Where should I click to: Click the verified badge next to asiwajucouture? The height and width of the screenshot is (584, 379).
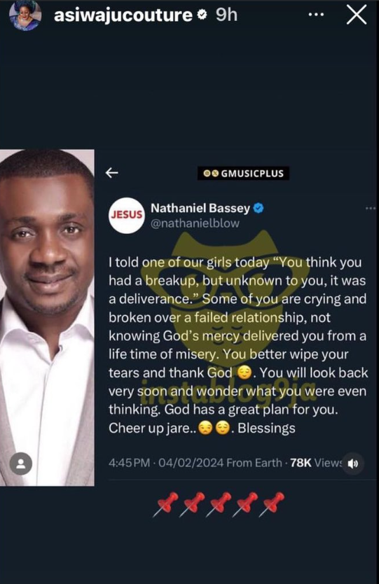[x=202, y=15]
